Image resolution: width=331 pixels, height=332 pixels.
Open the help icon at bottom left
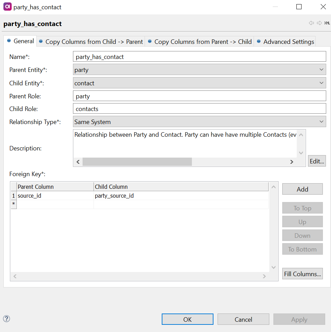[x=6, y=319]
